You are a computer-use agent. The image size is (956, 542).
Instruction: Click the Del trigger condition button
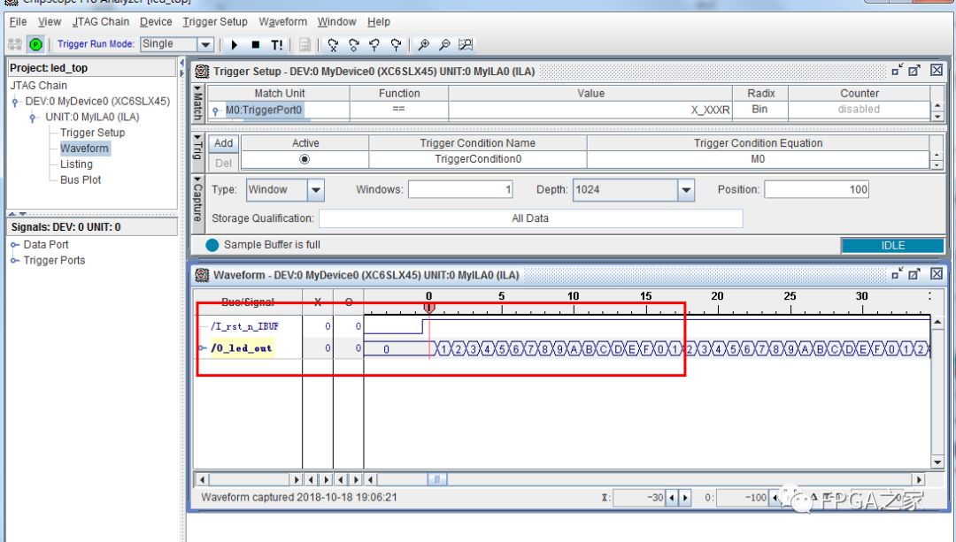224,164
